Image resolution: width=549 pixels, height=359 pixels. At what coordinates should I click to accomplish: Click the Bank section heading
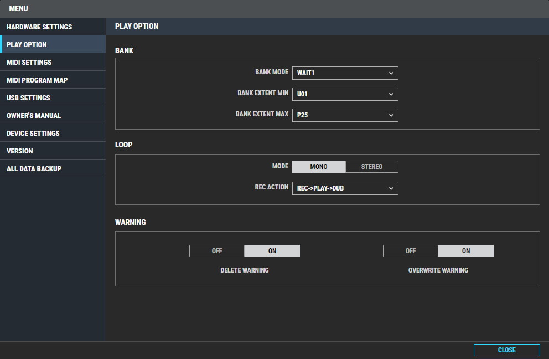(124, 50)
